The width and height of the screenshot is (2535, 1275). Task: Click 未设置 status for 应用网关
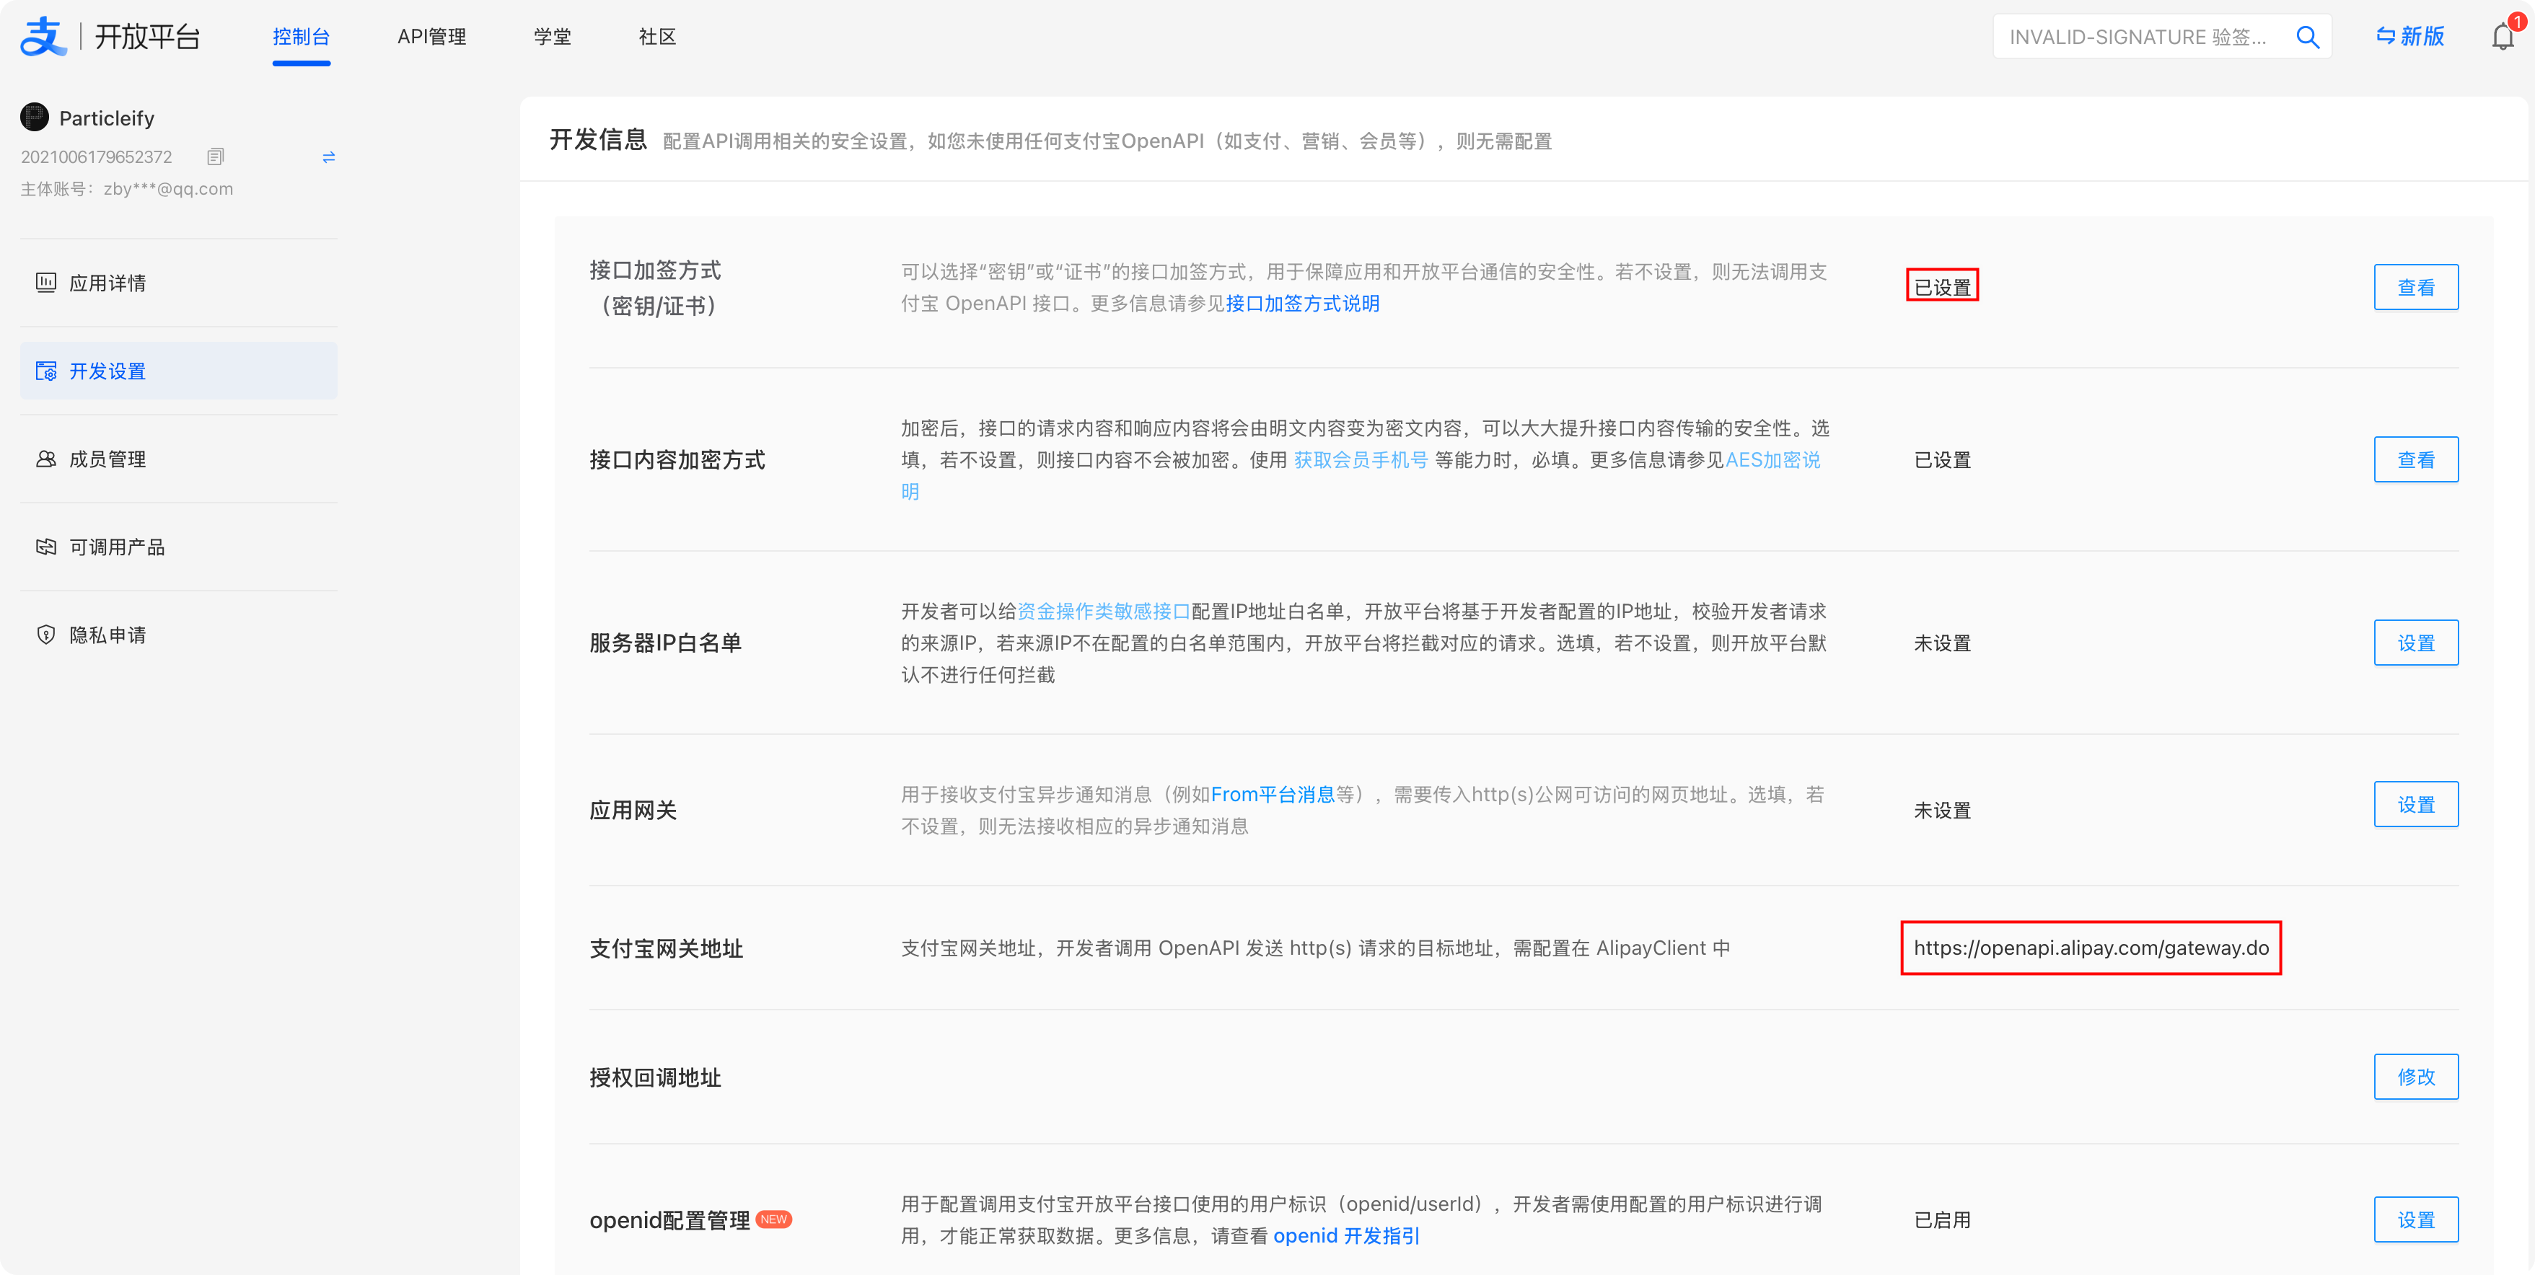(1943, 810)
